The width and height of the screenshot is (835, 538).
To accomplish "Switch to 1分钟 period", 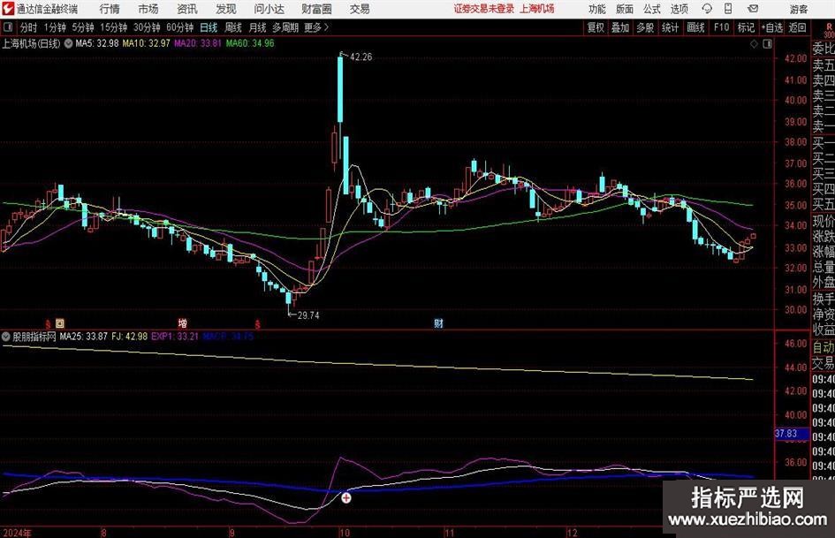I will (54, 27).
